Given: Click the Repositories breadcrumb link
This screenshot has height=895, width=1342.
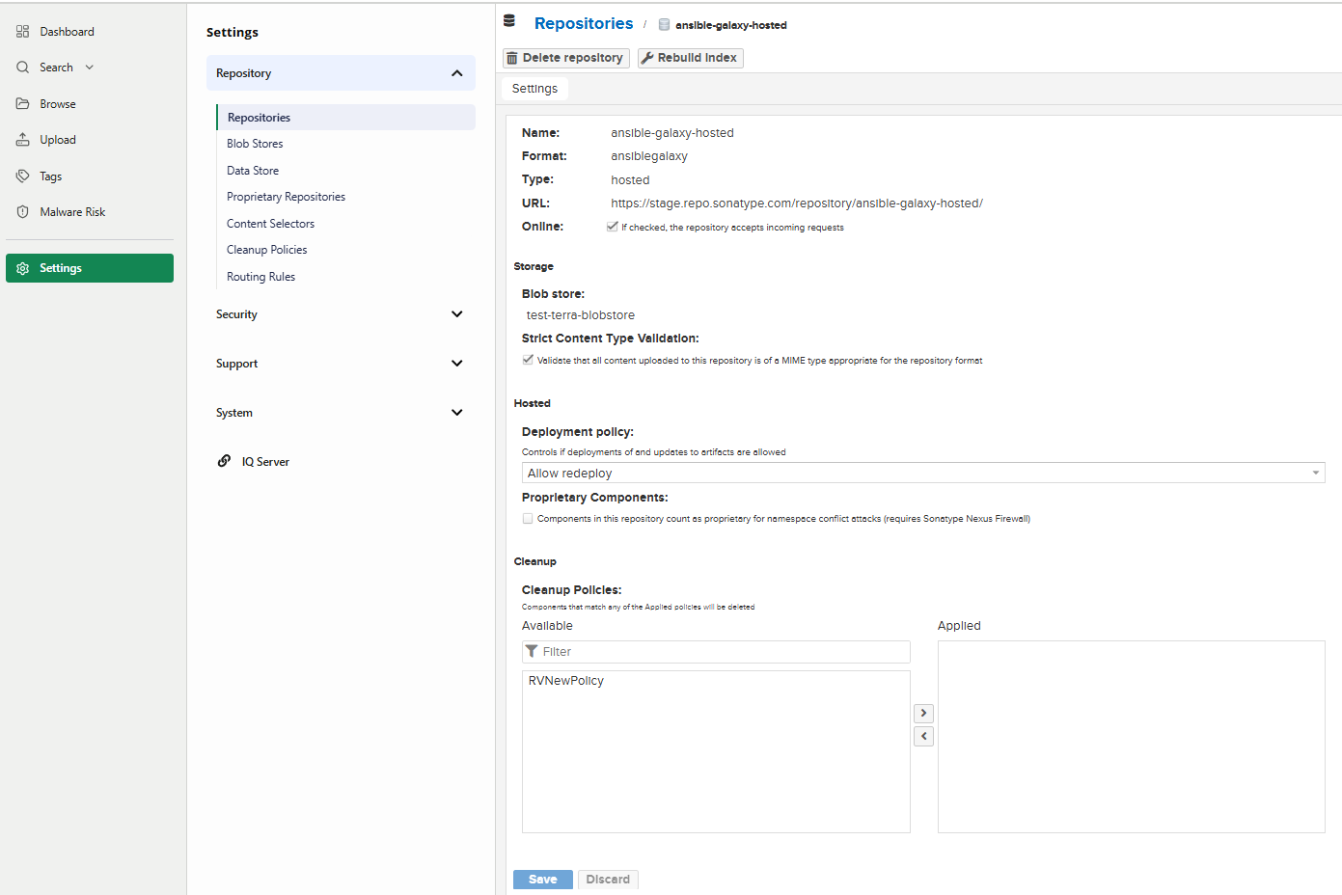Looking at the screenshot, I should point(584,23).
